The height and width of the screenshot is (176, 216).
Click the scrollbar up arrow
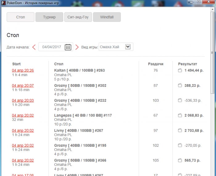pyautogui.click(x=212, y=9)
